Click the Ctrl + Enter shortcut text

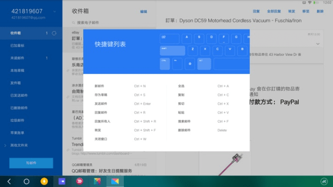(142, 104)
